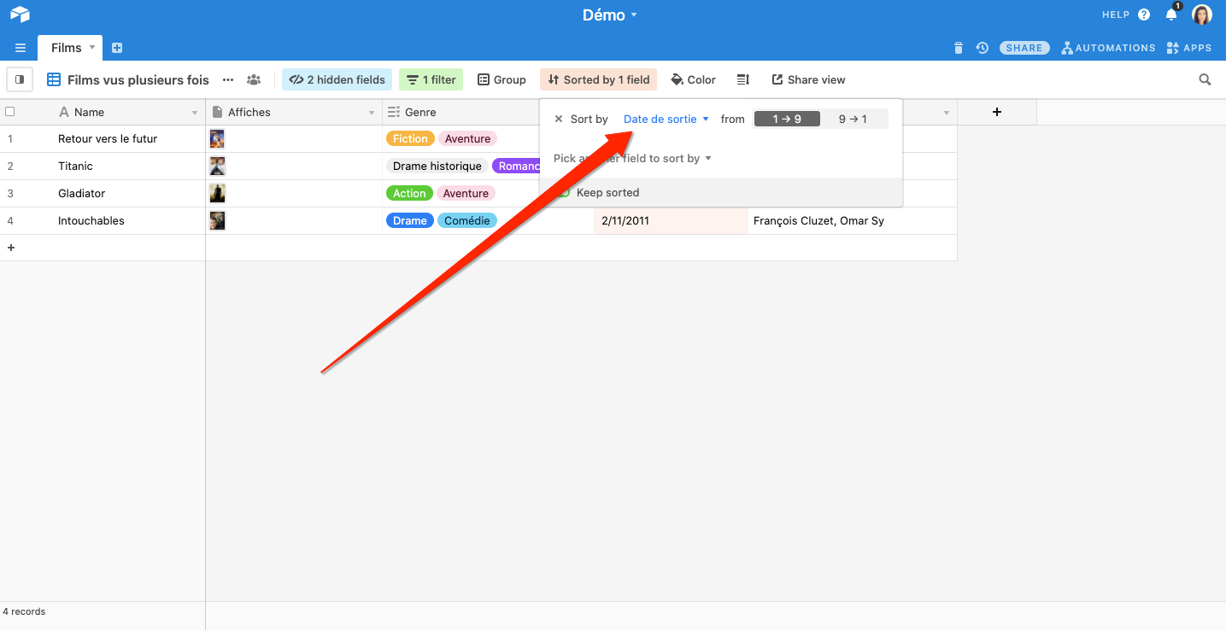The width and height of the screenshot is (1226, 631).
Task: Open Titanic poster thumbnail
Action: (x=217, y=166)
